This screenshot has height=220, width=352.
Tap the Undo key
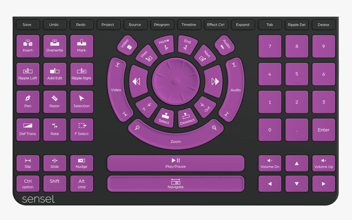[54, 24]
